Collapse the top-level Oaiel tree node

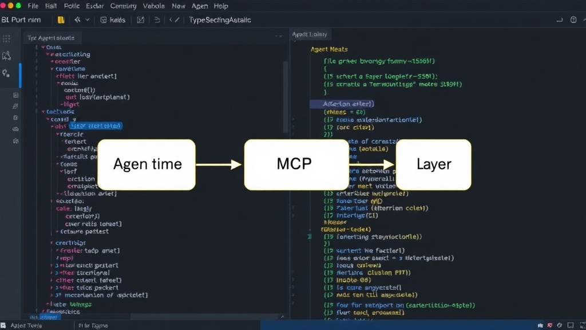pyautogui.click(x=43, y=47)
